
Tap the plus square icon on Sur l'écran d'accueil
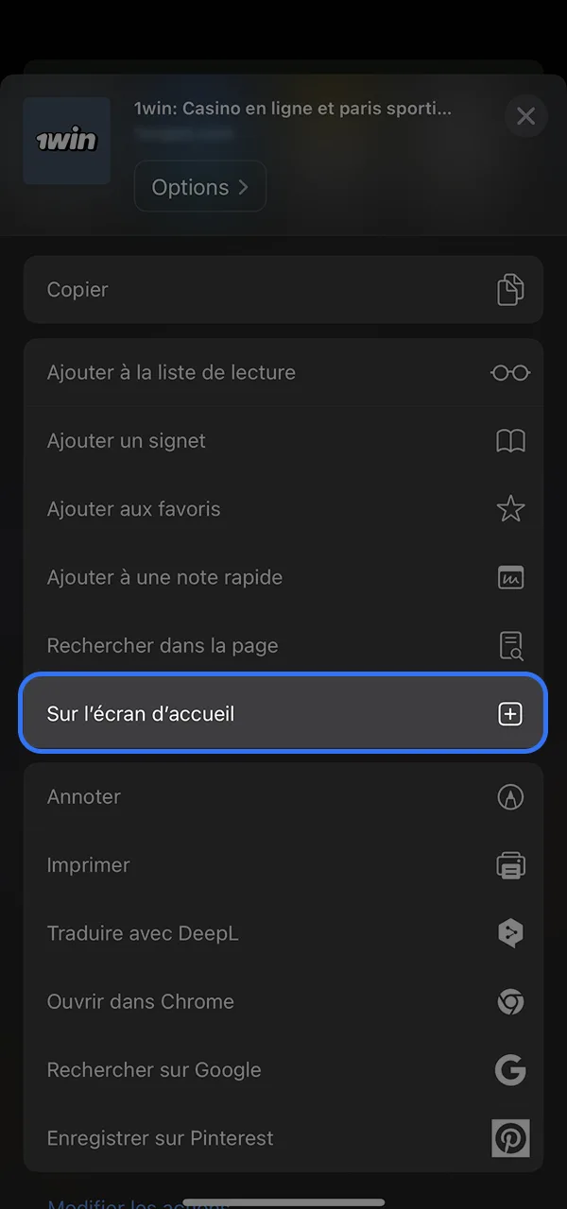(x=510, y=713)
